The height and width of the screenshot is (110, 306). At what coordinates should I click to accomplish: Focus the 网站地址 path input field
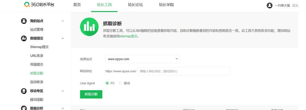click(x=184, y=71)
